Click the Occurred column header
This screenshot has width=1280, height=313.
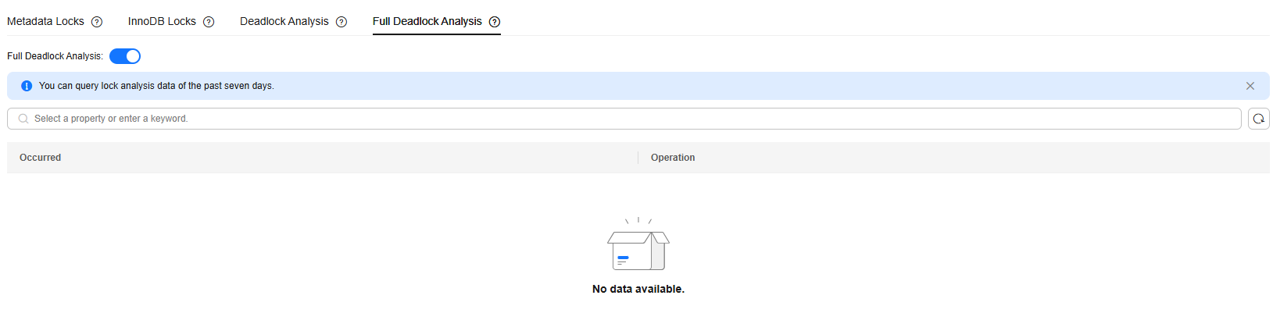[40, 158]
